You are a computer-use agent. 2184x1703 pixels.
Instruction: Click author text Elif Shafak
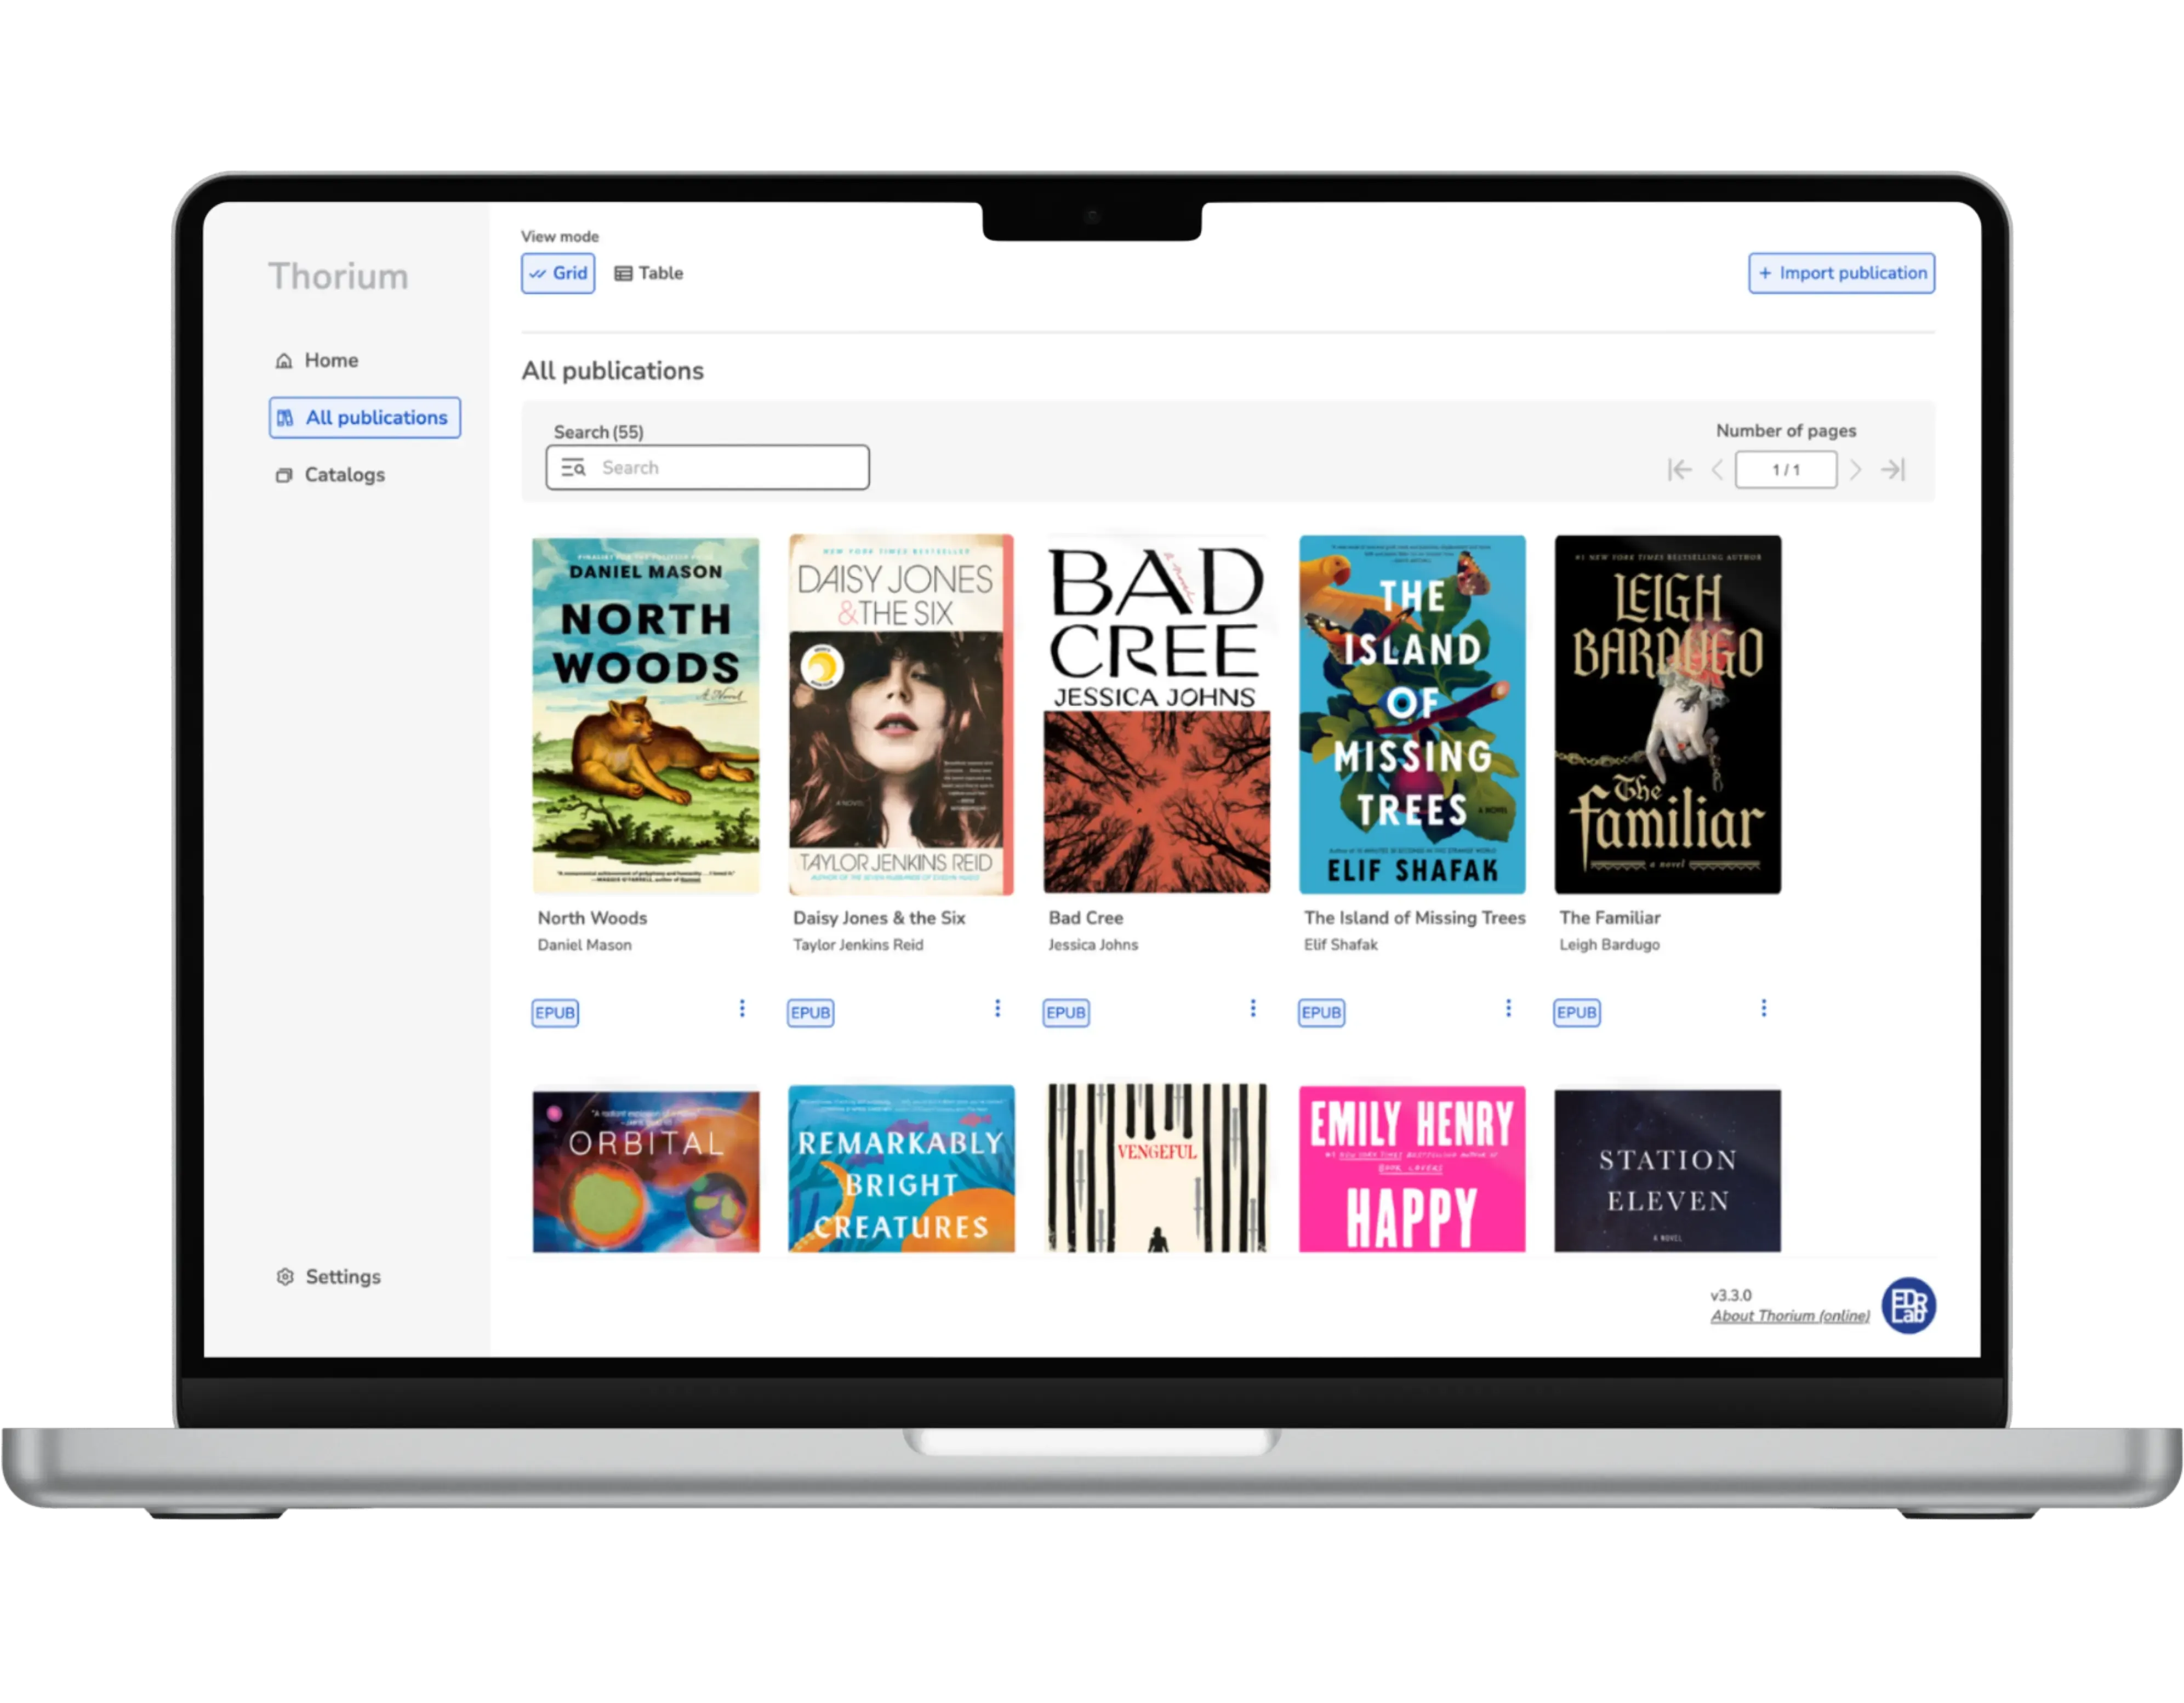[1340, 944]
